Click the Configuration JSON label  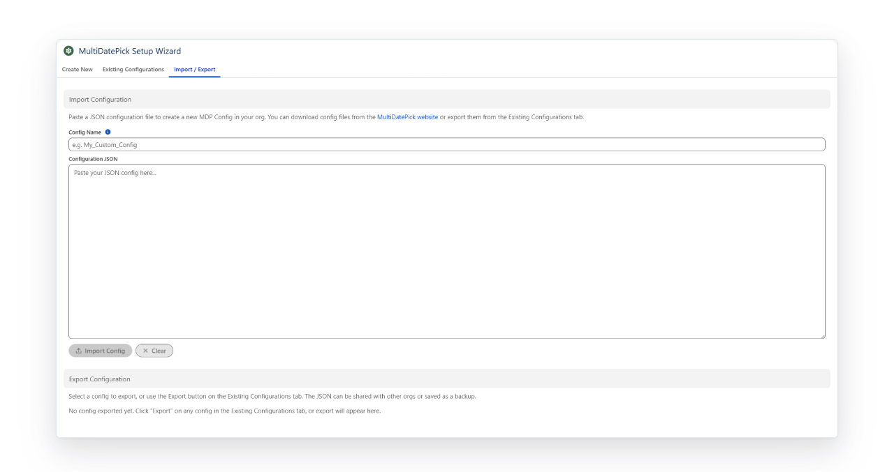tap(93, 159)
